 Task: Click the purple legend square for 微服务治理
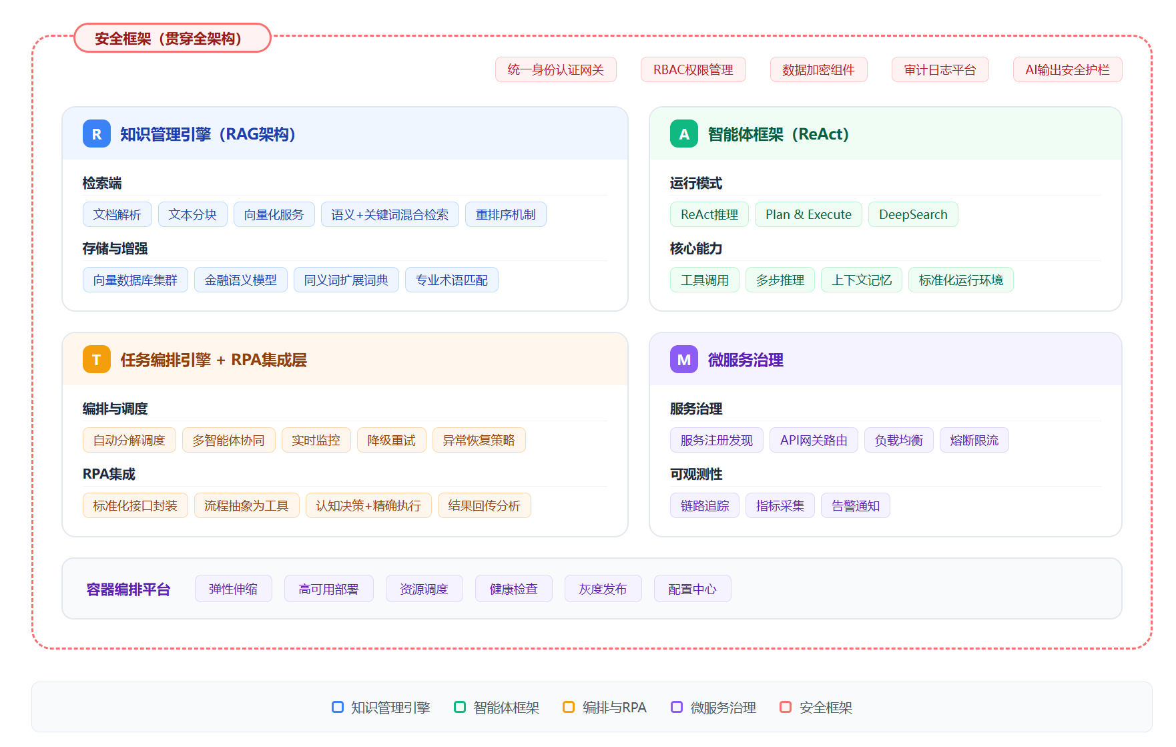[677, 707]
